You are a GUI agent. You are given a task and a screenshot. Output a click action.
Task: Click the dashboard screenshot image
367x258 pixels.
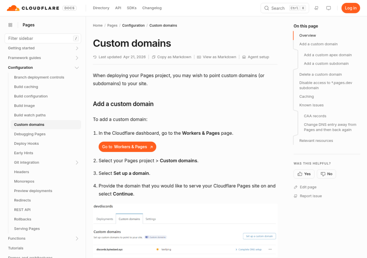(x=185, y=231)
